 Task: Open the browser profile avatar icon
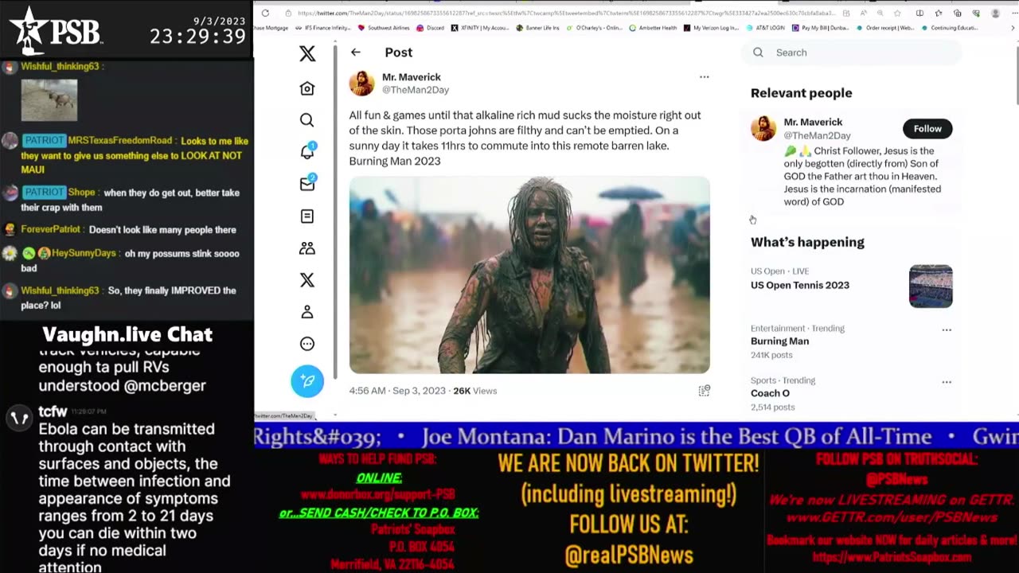(x=995, y=13)
